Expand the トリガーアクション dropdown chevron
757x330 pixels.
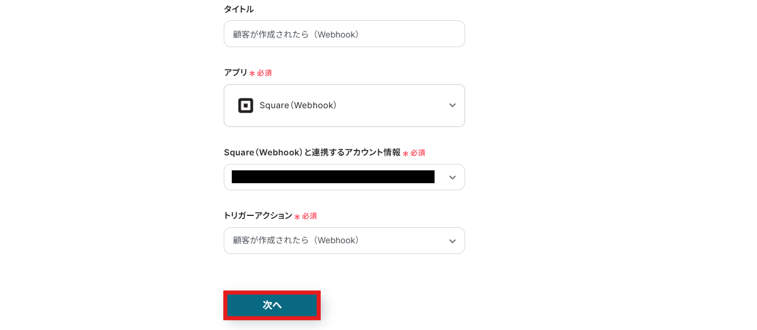click(x=452, y=241)
